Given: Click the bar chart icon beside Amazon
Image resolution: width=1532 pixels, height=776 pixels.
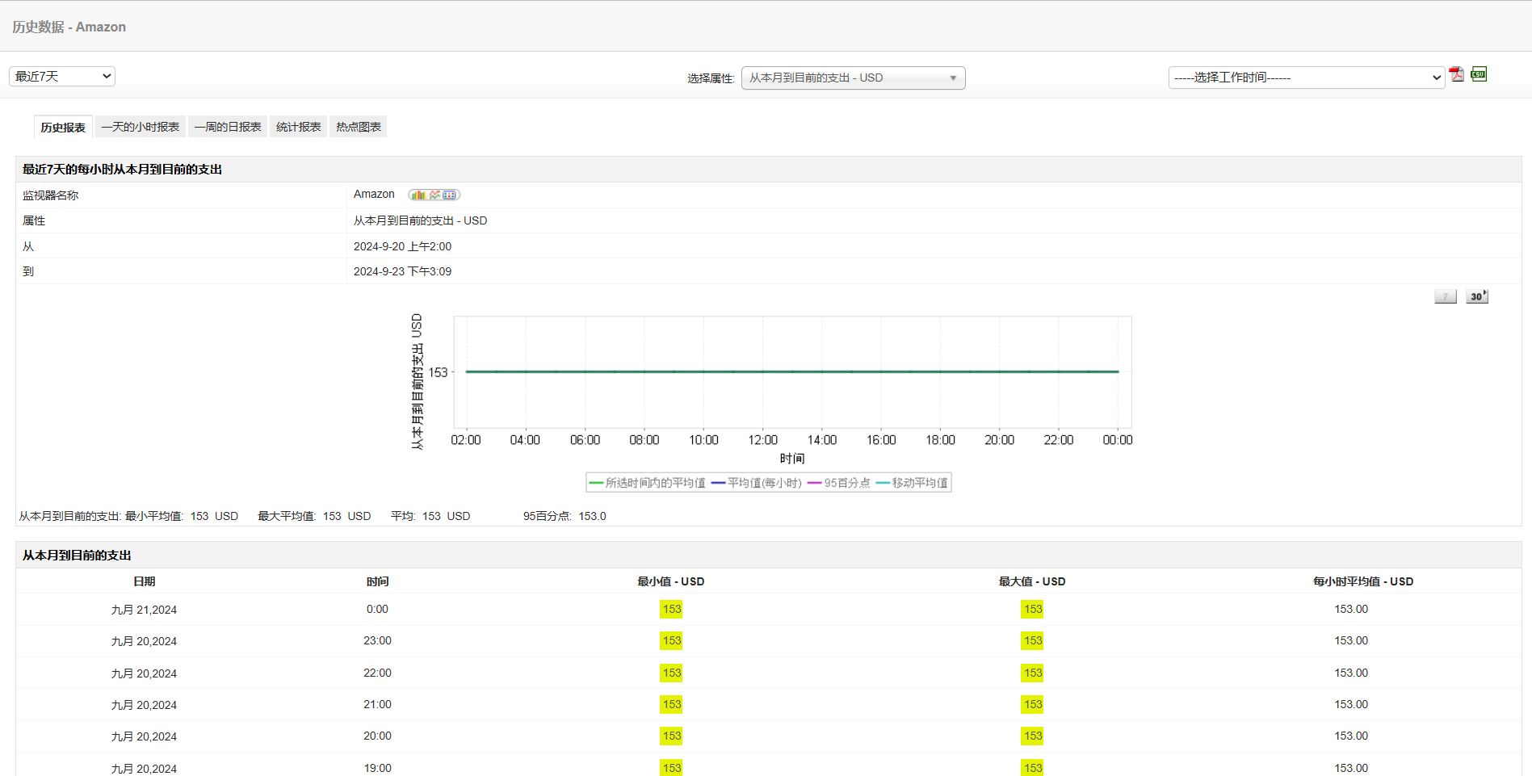Looking at the screenshot, I should click(418, 195).
